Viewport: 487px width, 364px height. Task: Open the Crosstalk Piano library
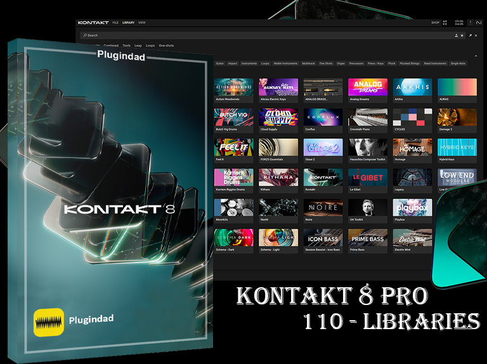368,120
